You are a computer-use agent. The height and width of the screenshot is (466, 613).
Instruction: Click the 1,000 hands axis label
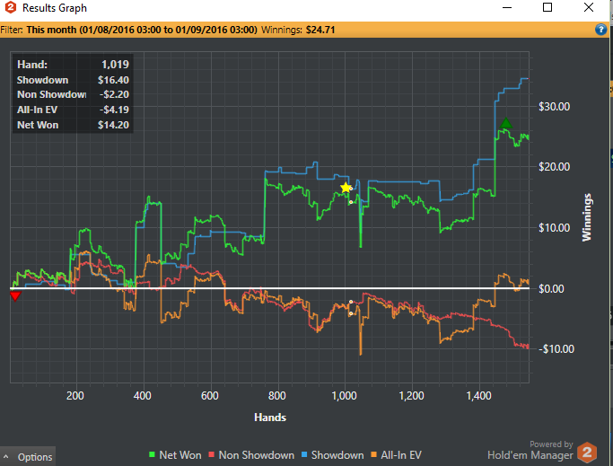(x=344, y=396)
